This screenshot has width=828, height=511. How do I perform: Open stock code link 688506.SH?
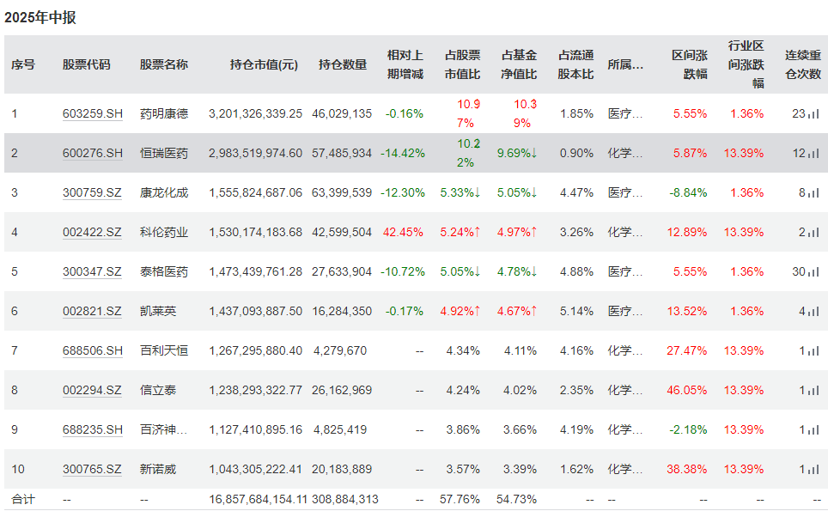pyautogui.click(x=93, y=350)
